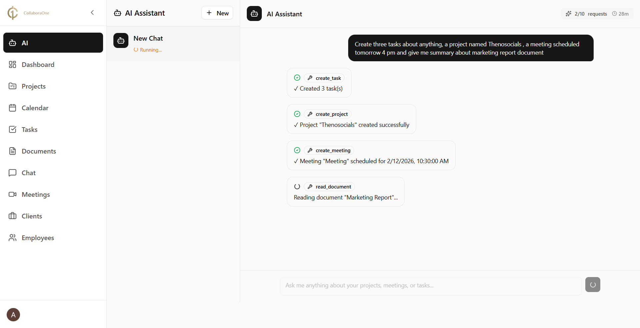This screenshot has height=328, width=640.
Task: Select the Clients briefcase icon
Action: click(12, 216)
